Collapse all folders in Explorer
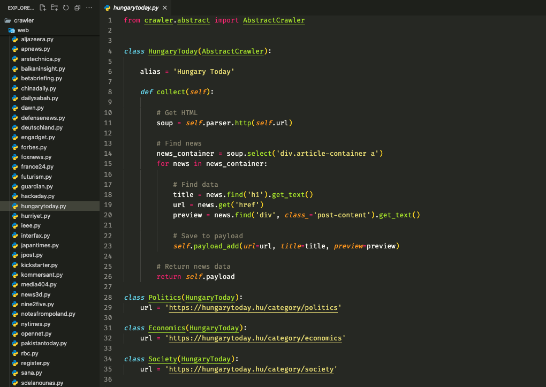The image size is (546, 387). tap(77, 7)
